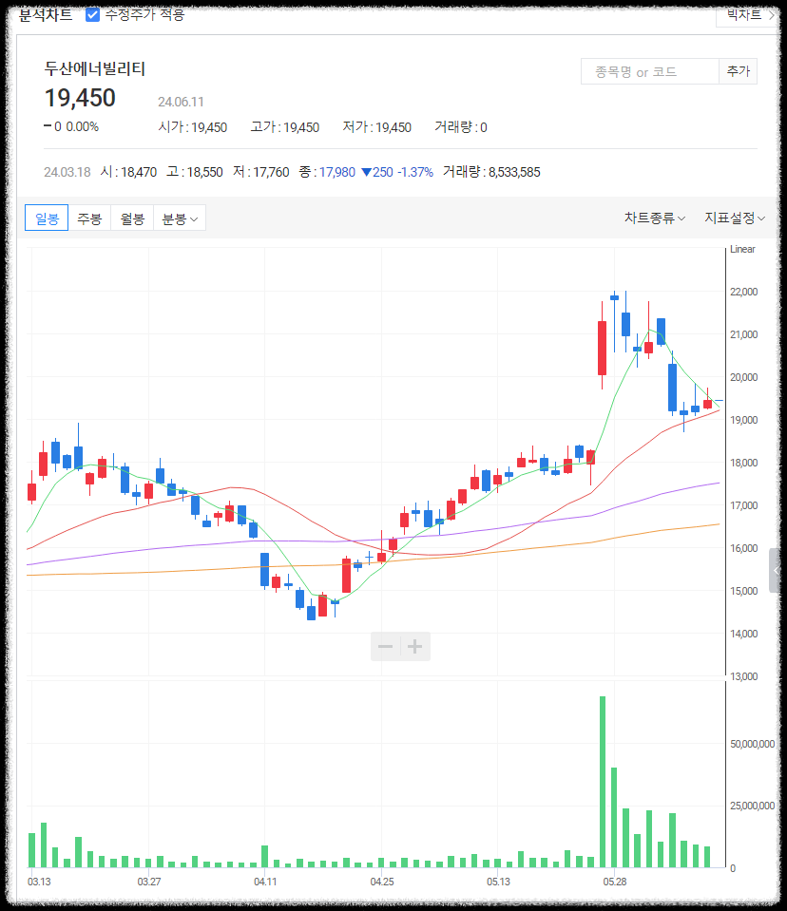787x911 pixels.
Task: Toggle the 수정주가 적용 checkbox
Action: point(92,14)
